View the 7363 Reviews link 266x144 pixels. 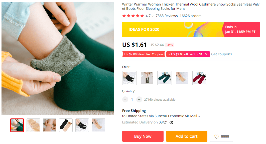click(x=167, y=16)
